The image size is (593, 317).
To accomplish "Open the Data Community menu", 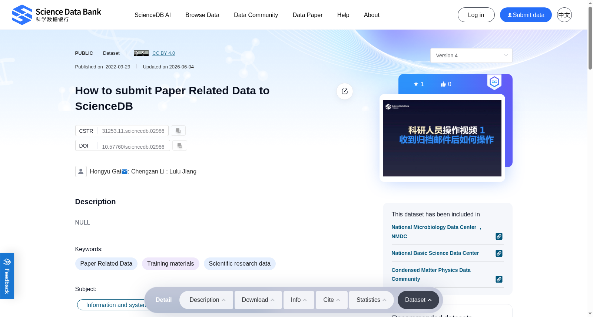I will (x=256, y=15).
